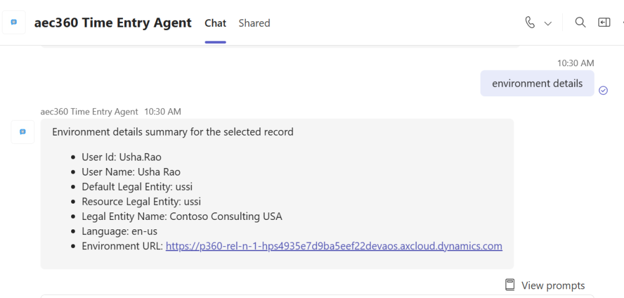Switch to the Chat tab
624x298 pixels.
click(x=215, y=23)
